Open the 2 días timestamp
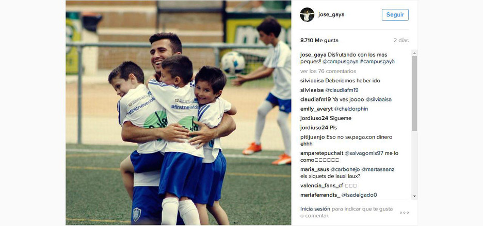 401,40
